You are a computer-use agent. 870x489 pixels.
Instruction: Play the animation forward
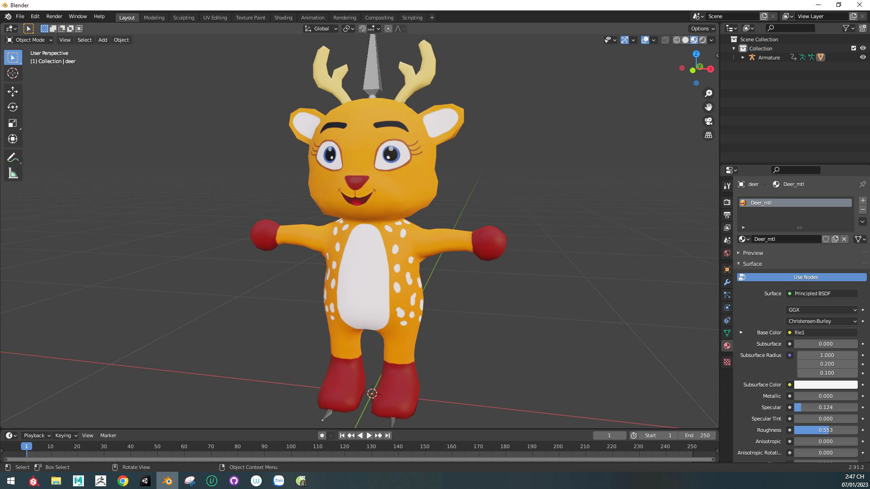369,435
